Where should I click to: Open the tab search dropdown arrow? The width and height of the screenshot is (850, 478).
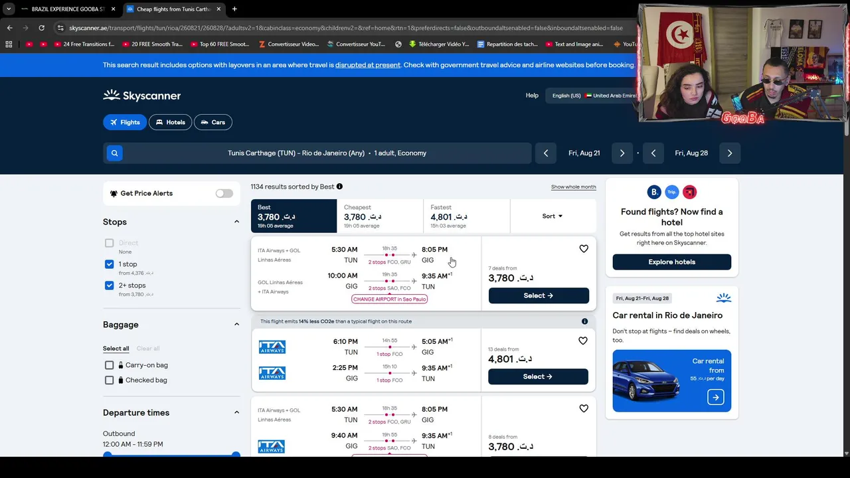click(x=9, y=9)
